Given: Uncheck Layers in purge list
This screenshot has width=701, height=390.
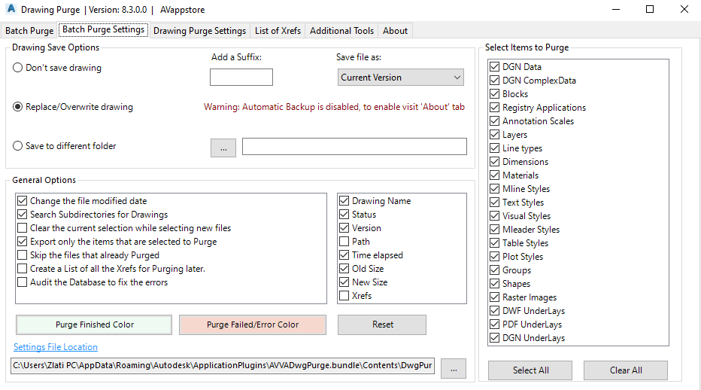Looking at the screenshot, I should coord(494,134).
